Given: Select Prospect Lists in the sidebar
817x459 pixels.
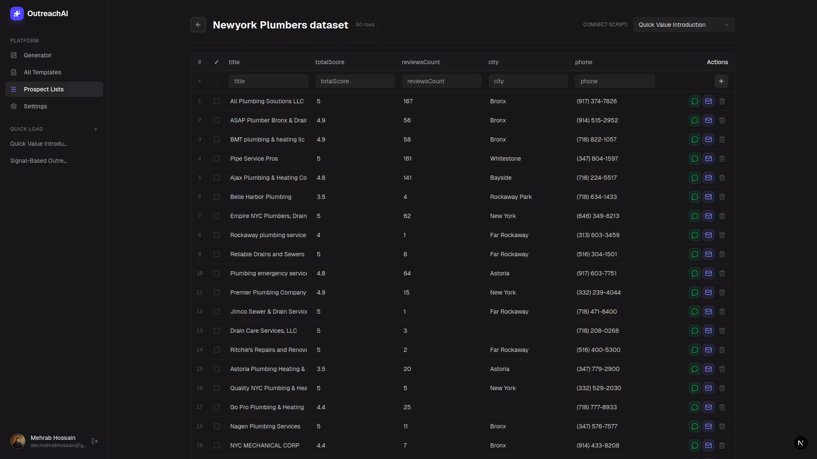Looking at the screenshot, I should [44, 89].
